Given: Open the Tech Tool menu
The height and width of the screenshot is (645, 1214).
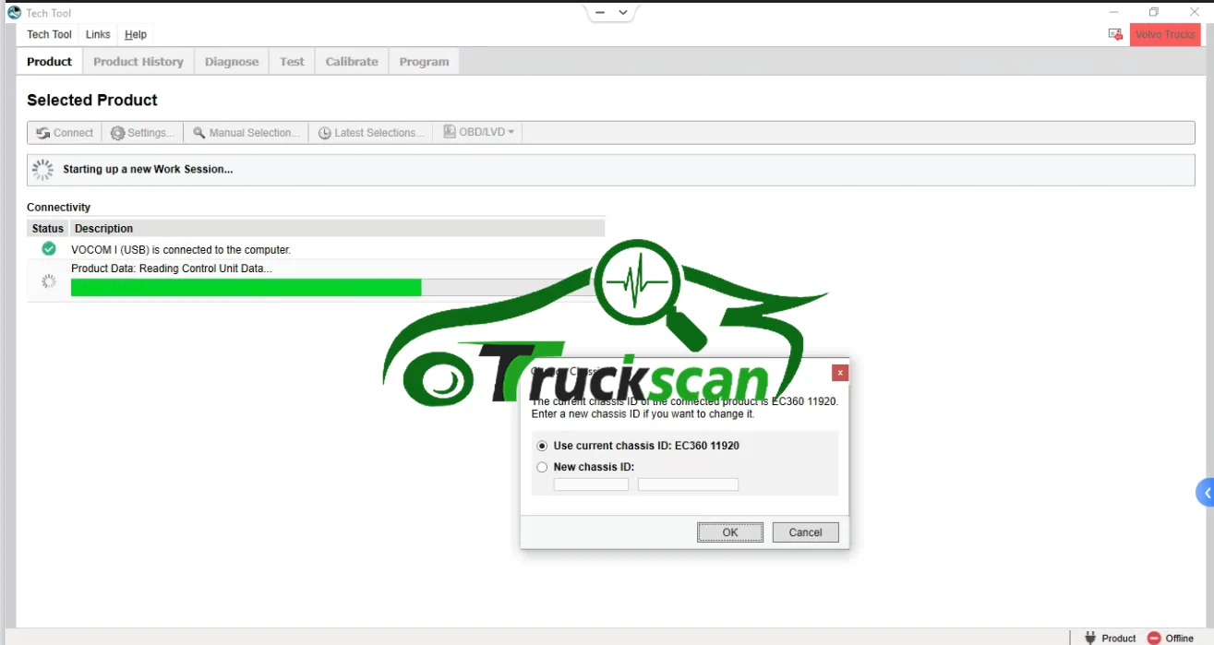Looking at the screenshot, I should [49, 34].
